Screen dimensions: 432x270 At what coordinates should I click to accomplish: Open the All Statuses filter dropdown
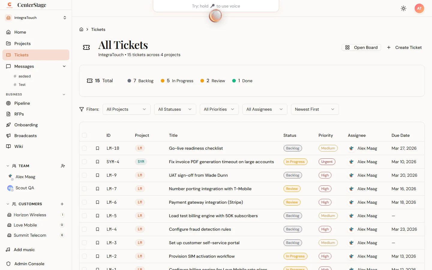(175, 109)
